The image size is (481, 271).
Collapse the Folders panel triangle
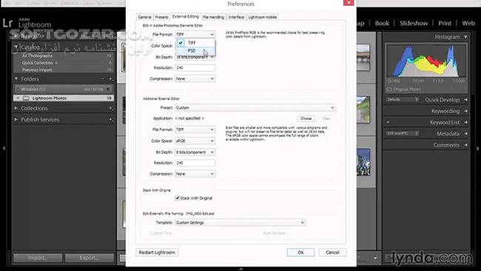(x=16, y=79)
